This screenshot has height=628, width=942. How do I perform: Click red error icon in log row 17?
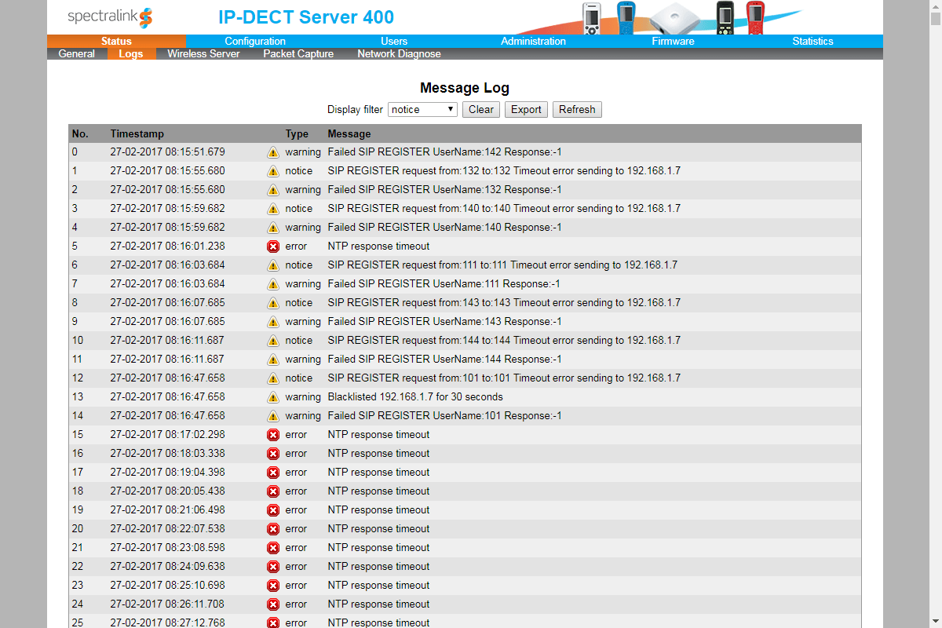click(x=273, y=473)
